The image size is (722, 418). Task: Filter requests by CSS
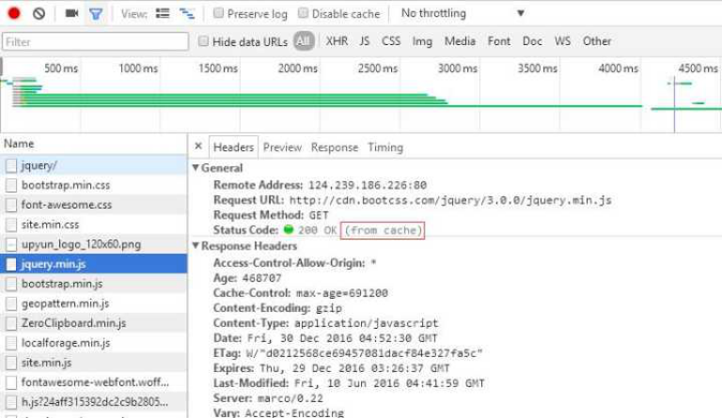(391, 41)
